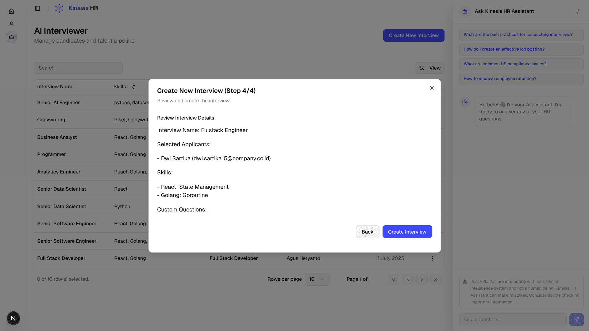589x331 pixels.
Task: Send a message with the send icon
Action: point(577,319)
